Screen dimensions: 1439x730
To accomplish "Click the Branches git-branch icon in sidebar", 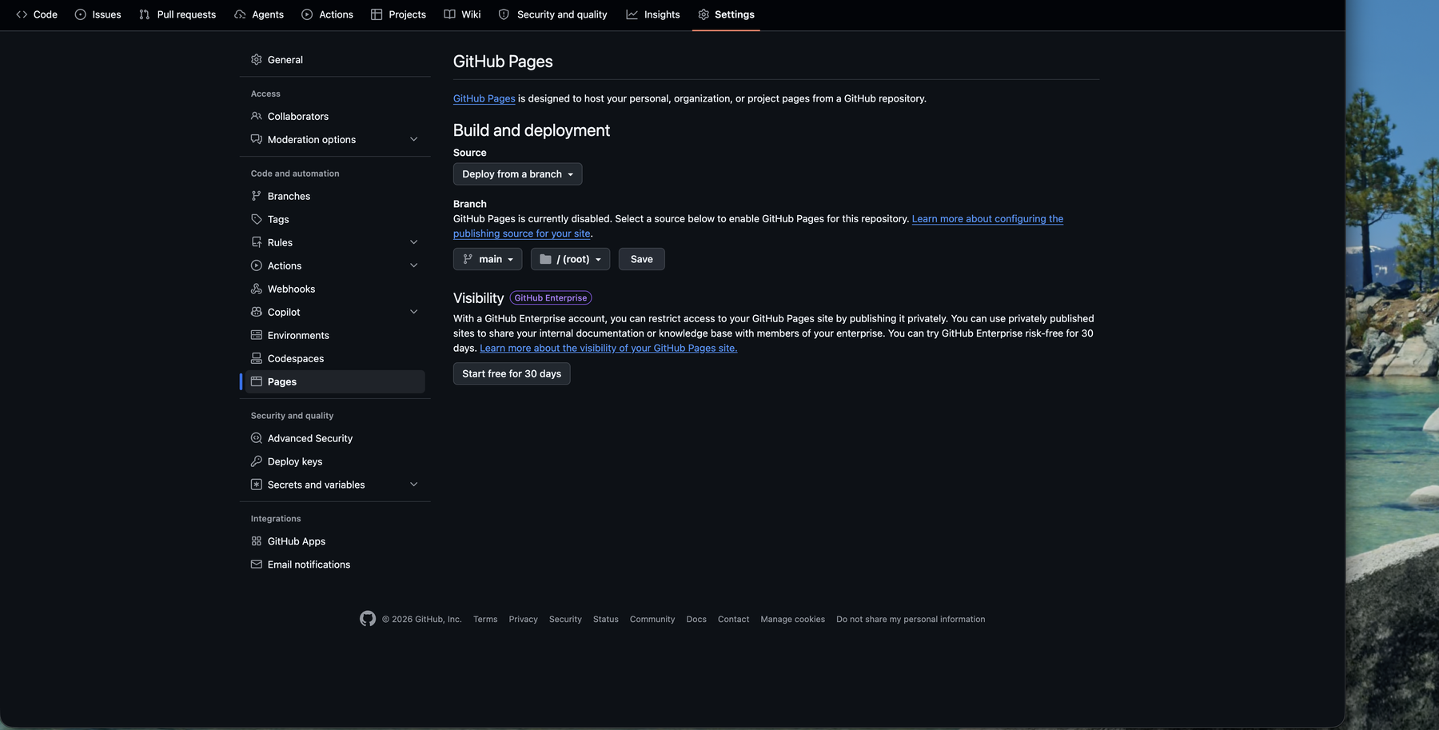I will pos(257,197).
